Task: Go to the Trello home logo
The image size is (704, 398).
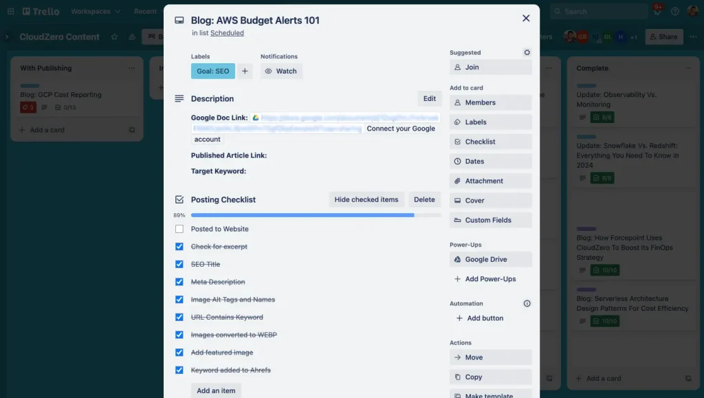Action: [x=41, y=11]
